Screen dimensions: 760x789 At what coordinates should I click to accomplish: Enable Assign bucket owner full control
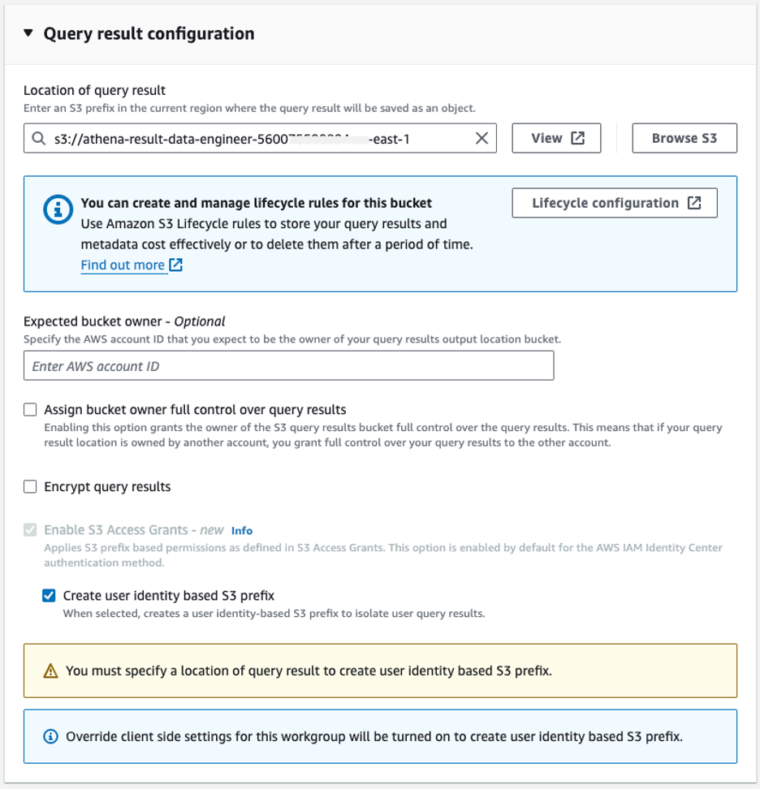(x=30, y=409)
